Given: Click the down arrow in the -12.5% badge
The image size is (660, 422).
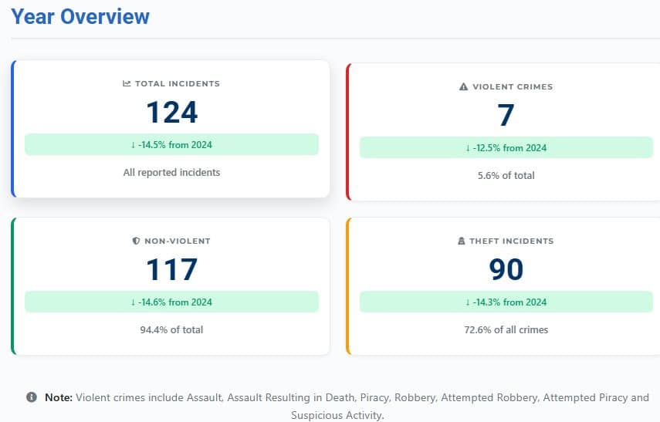Looking at the screenshot, I should (468, 147).
